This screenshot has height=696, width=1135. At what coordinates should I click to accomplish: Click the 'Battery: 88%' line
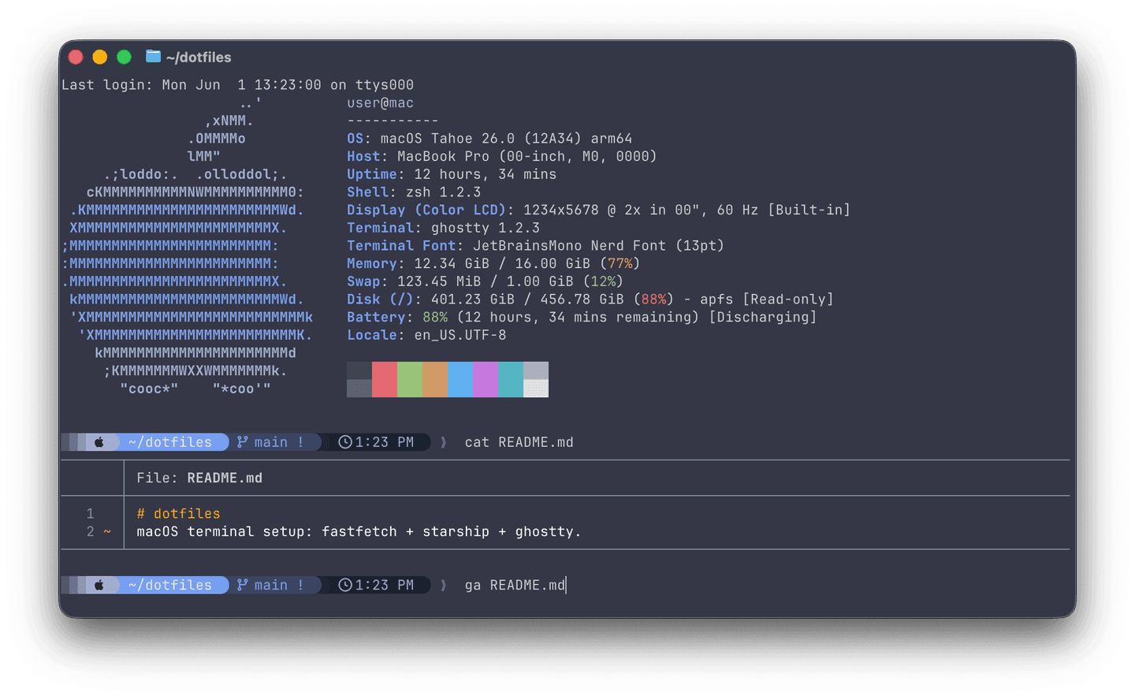582,317
